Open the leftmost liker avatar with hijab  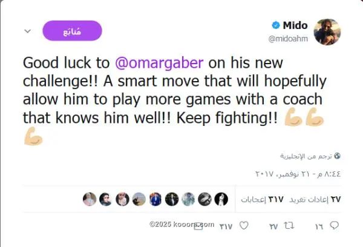point(90,199)
